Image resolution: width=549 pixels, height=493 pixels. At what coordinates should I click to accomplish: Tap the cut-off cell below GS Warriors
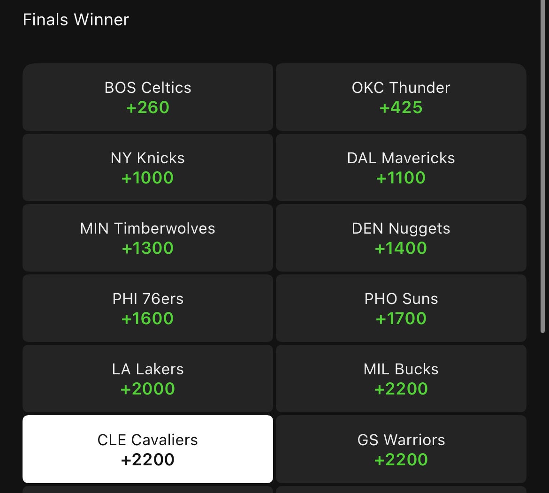[401, 490]
